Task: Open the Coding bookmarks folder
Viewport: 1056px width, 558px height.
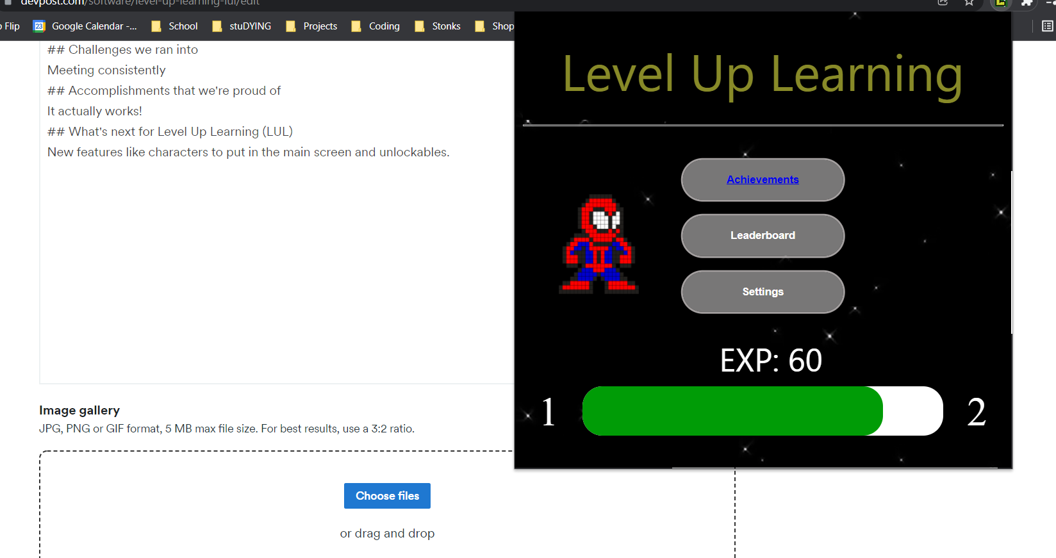Action: 375,26
